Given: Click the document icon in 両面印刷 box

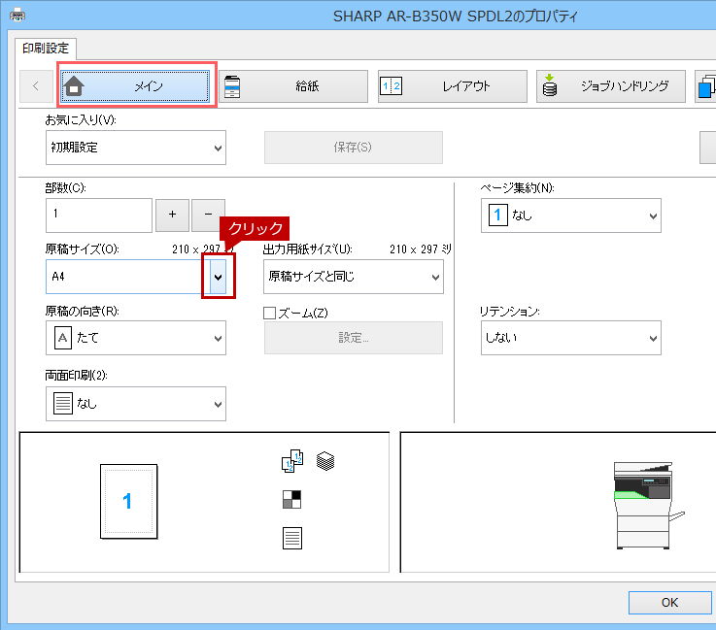Looking at the screenshot, I should click(x=63, y=404).
